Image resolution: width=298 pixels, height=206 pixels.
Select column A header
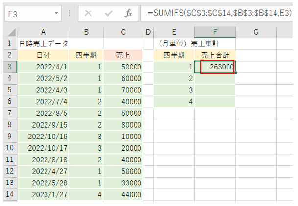tap(43, 32)
